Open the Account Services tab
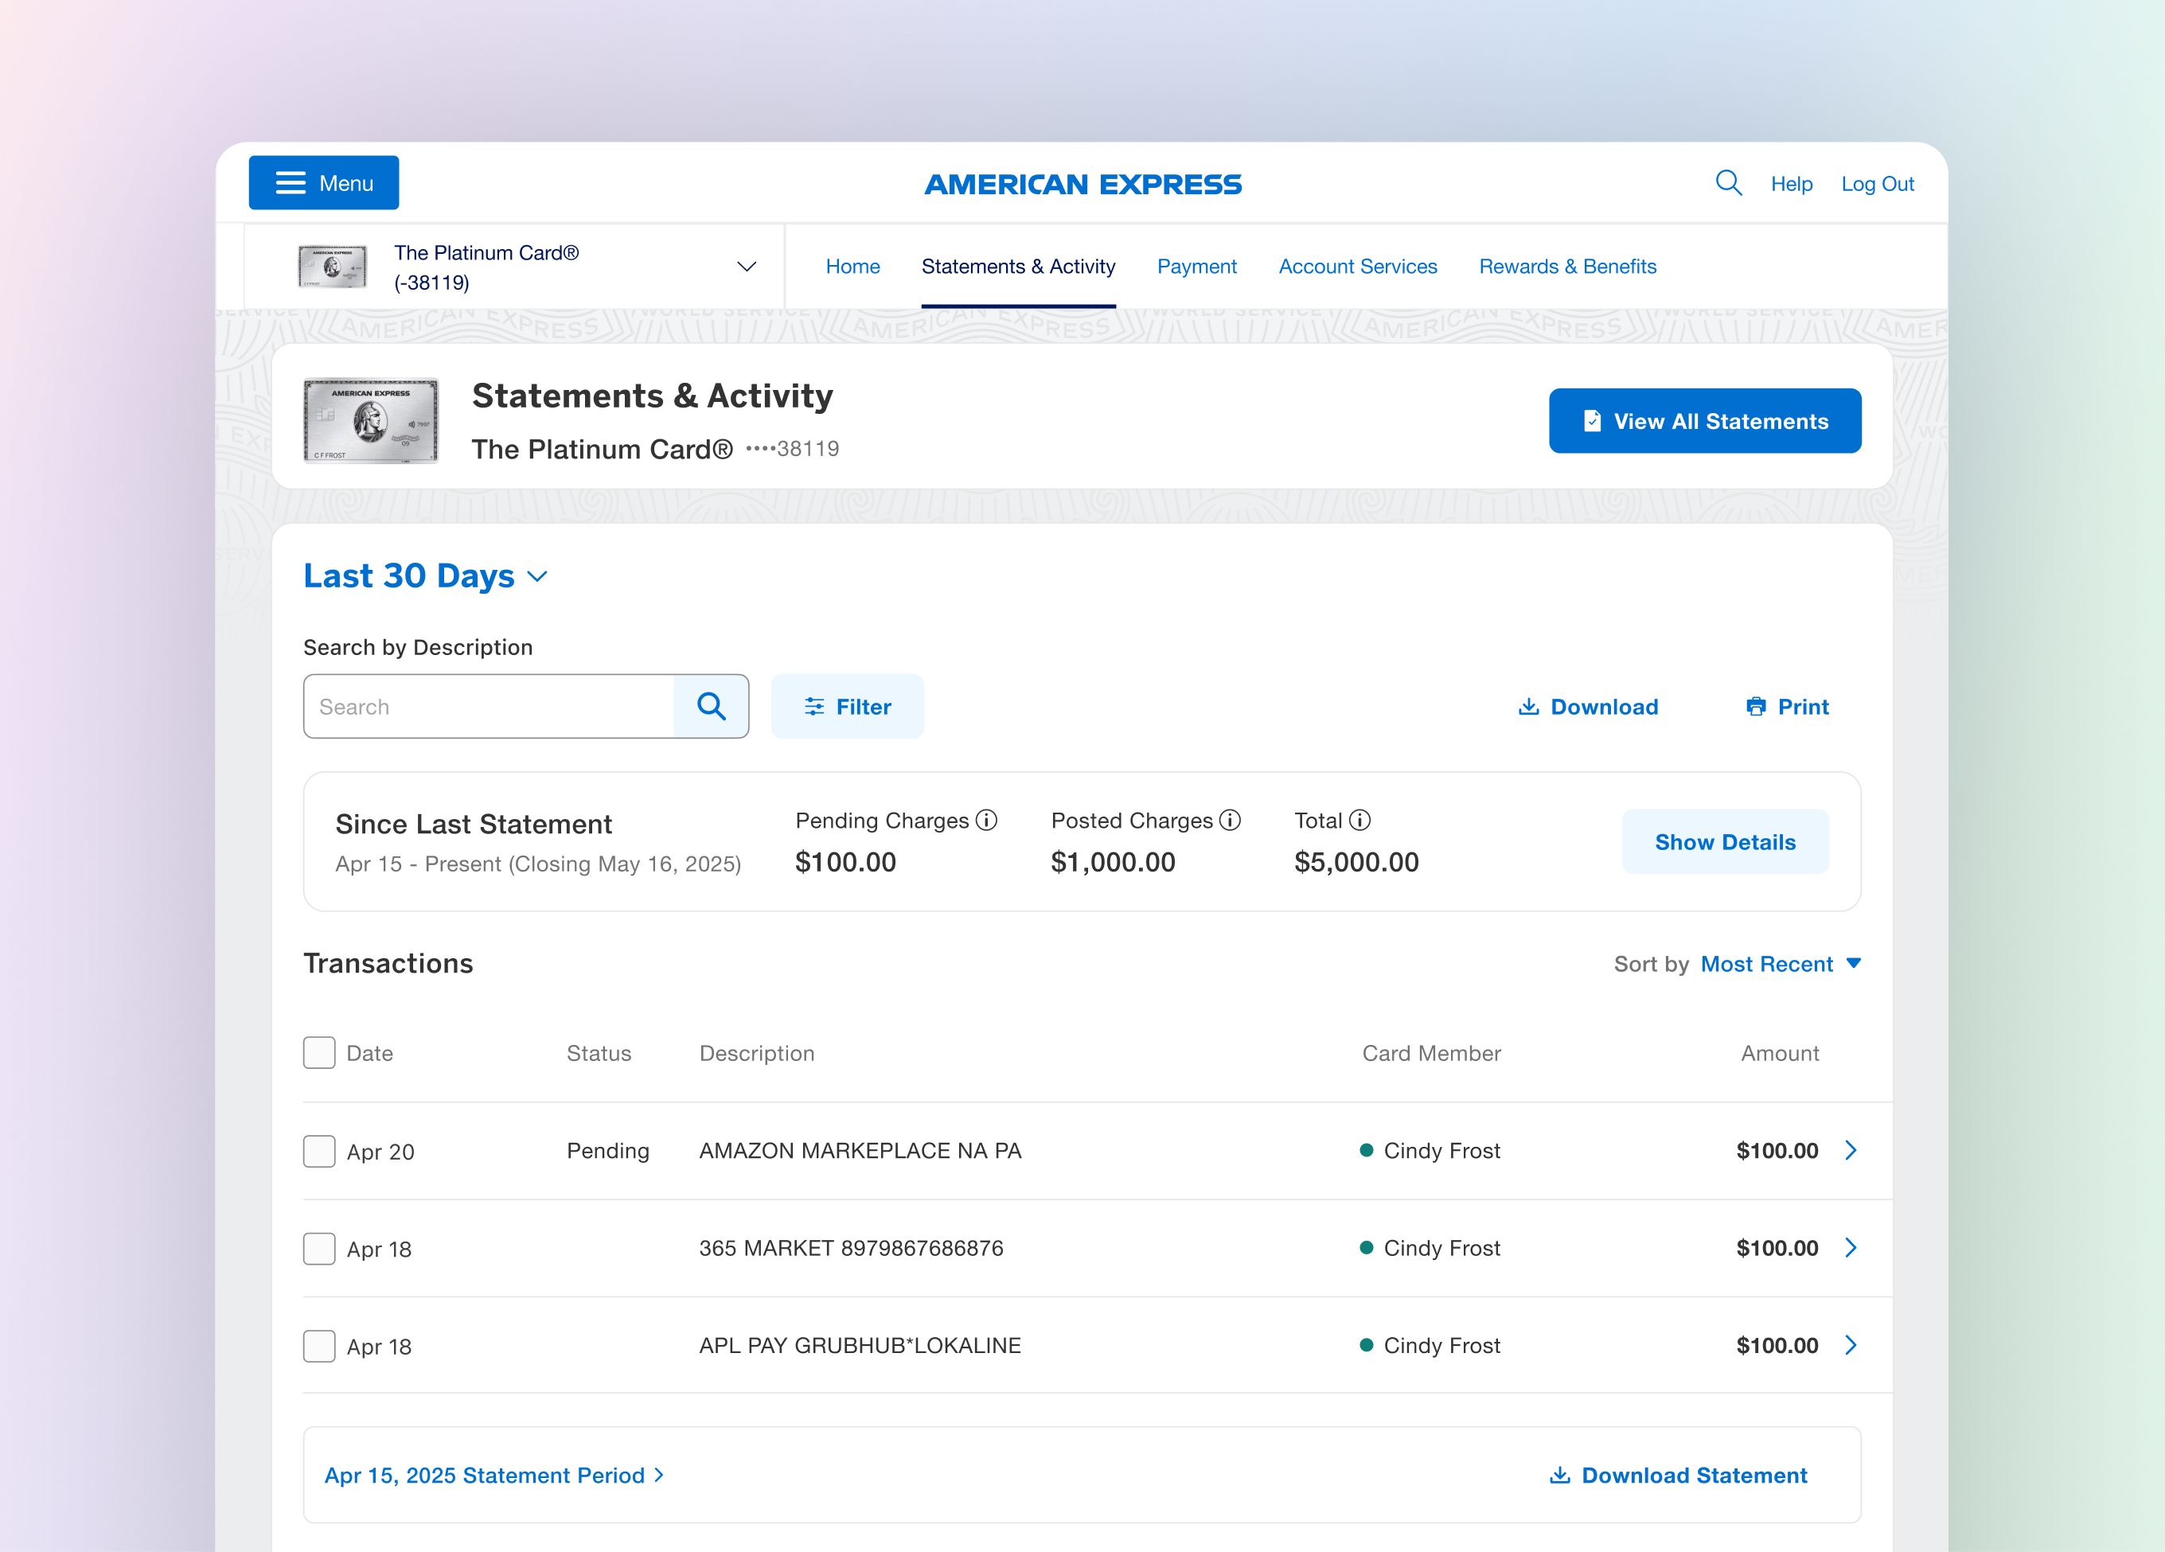The width and height of the screenshot is (2165, 1552). tap(1357, 267)
